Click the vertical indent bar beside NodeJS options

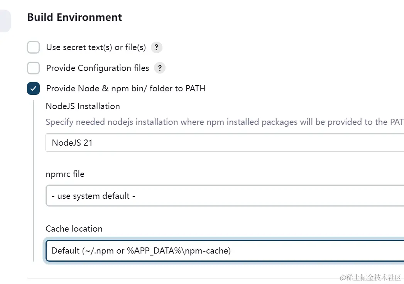click(34, 181)
